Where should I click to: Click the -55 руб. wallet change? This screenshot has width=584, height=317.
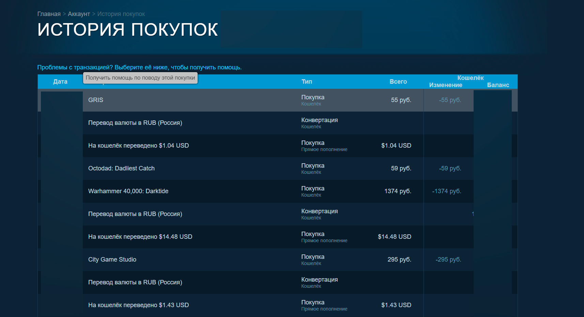click(450, 100)
